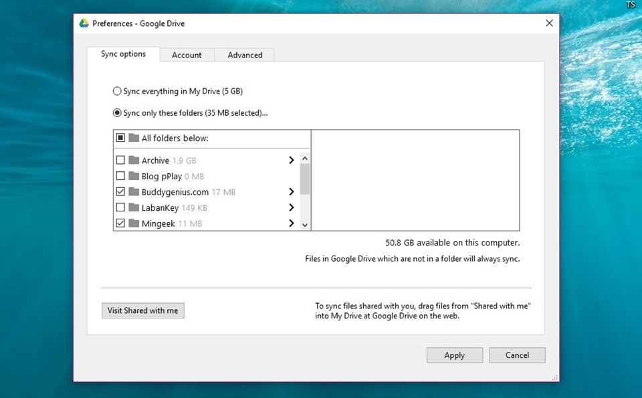The width and height of the screenshot is (642, 398).
Task: Click the Visit Shared with me button
Action: pyautogui.click(x=143, y=310)
